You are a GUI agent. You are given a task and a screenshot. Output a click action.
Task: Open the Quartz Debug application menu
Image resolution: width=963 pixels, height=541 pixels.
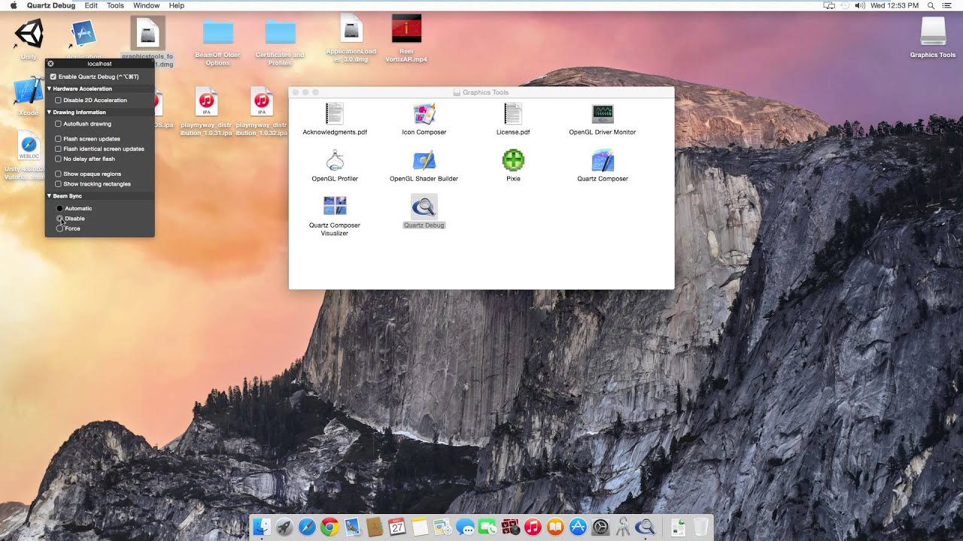(x=51, y=5)
